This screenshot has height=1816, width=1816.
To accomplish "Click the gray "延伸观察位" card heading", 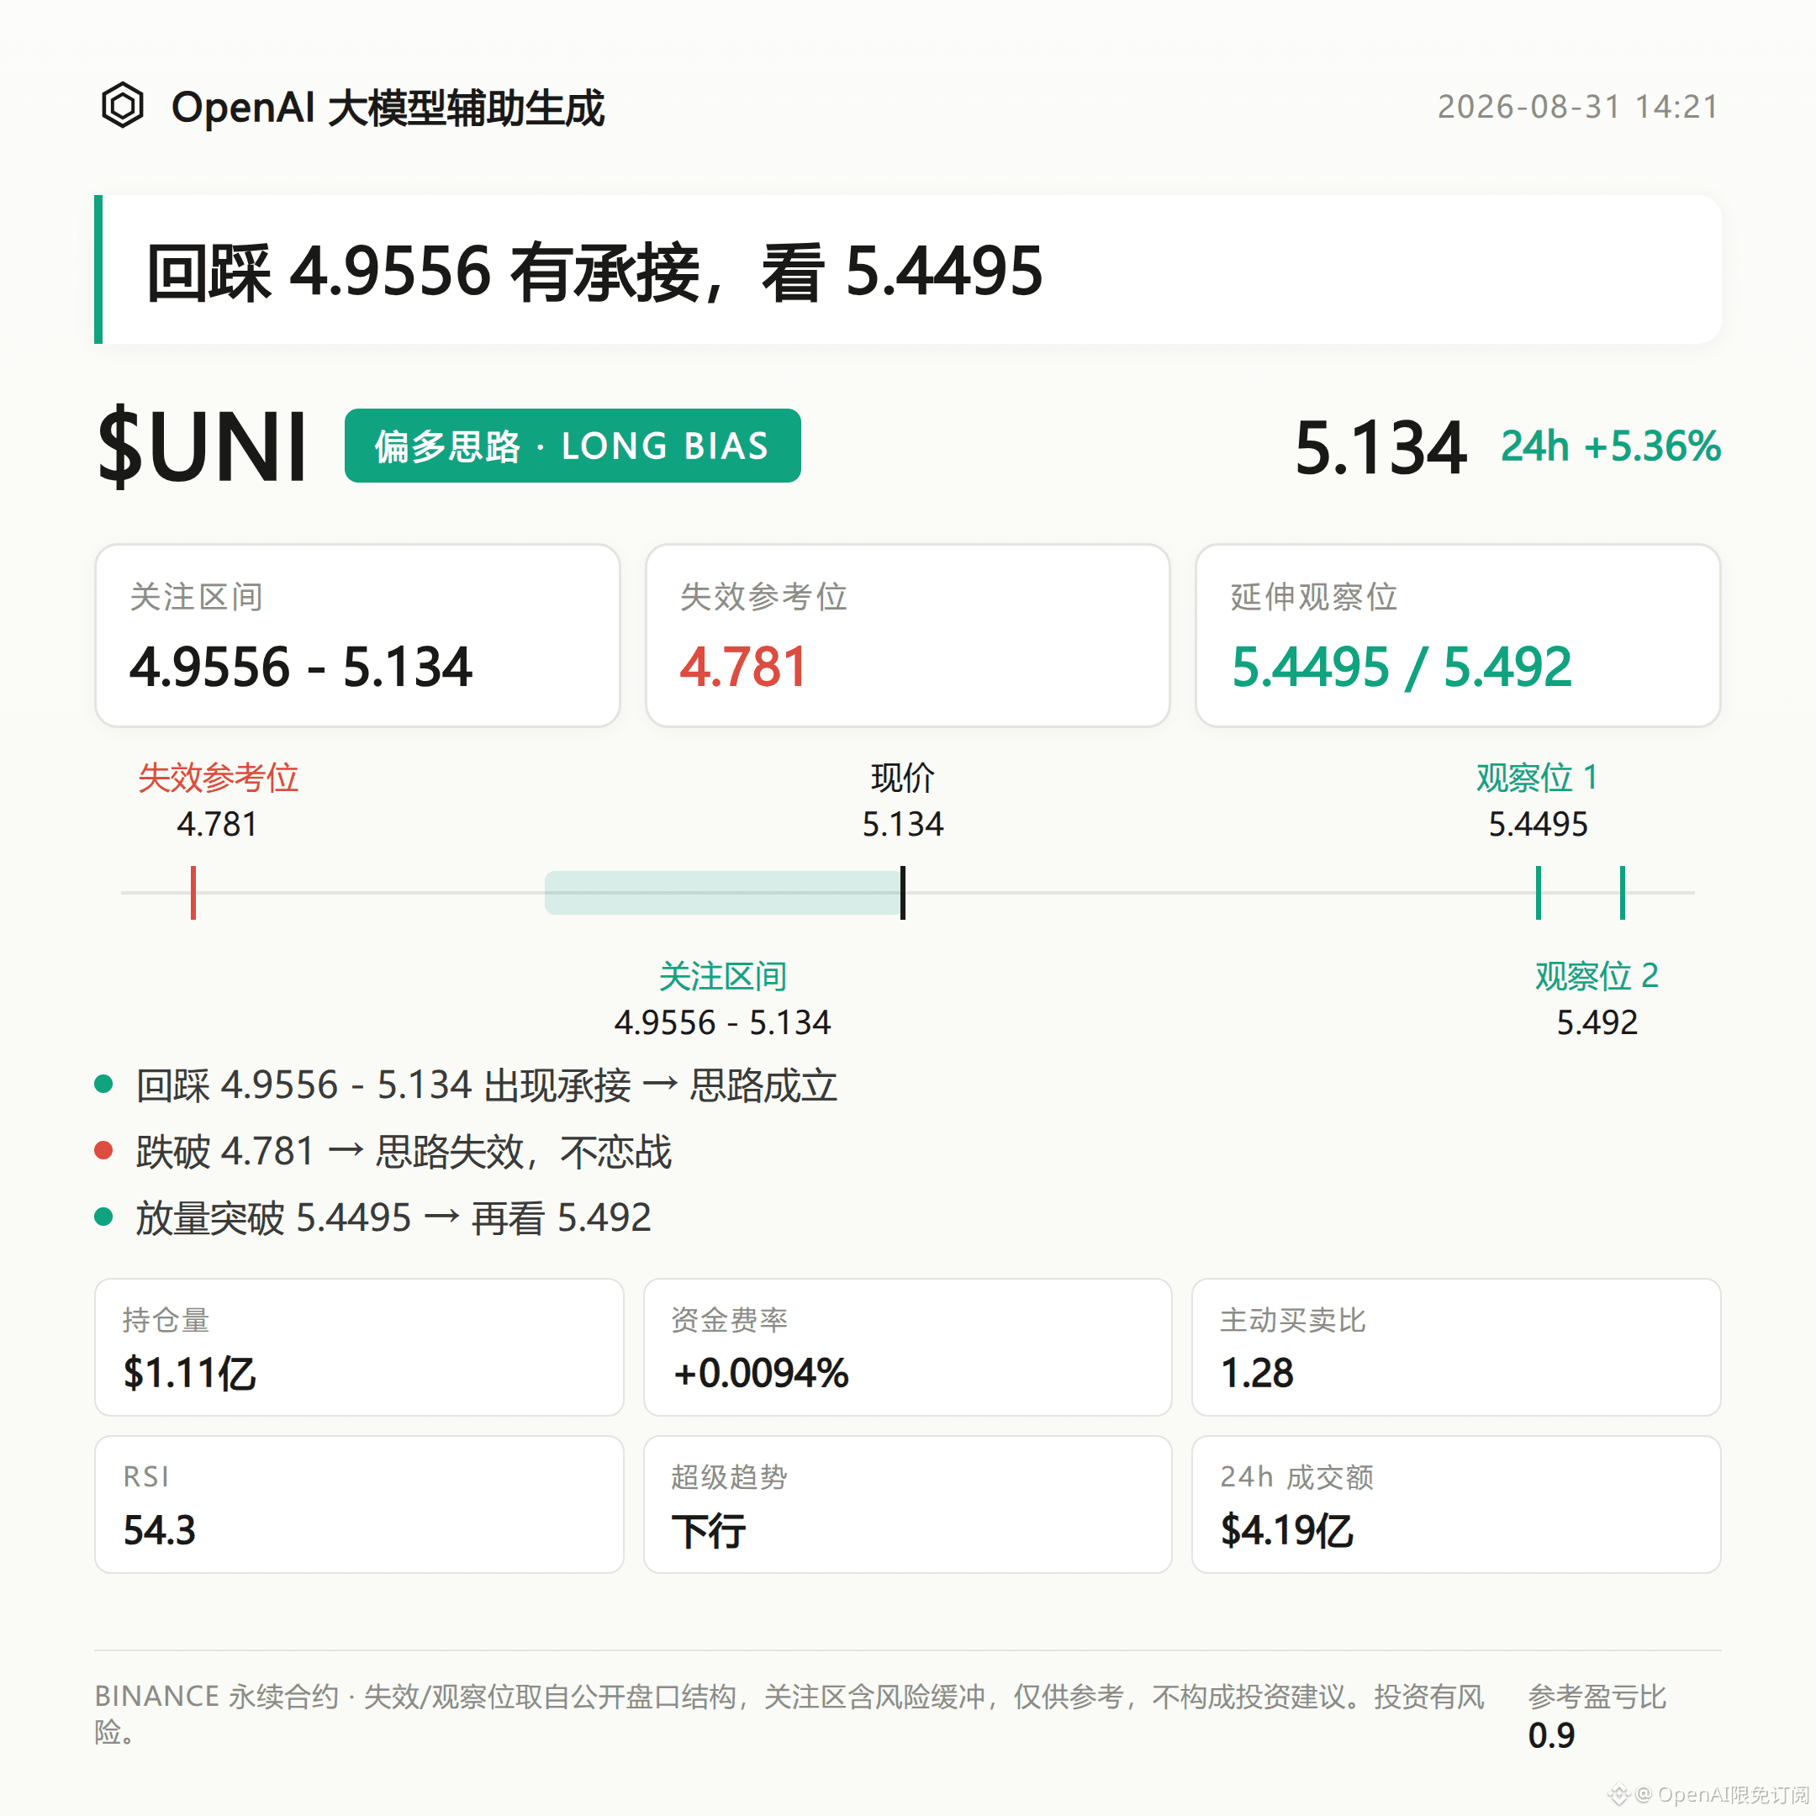I will click(1313, 597).
